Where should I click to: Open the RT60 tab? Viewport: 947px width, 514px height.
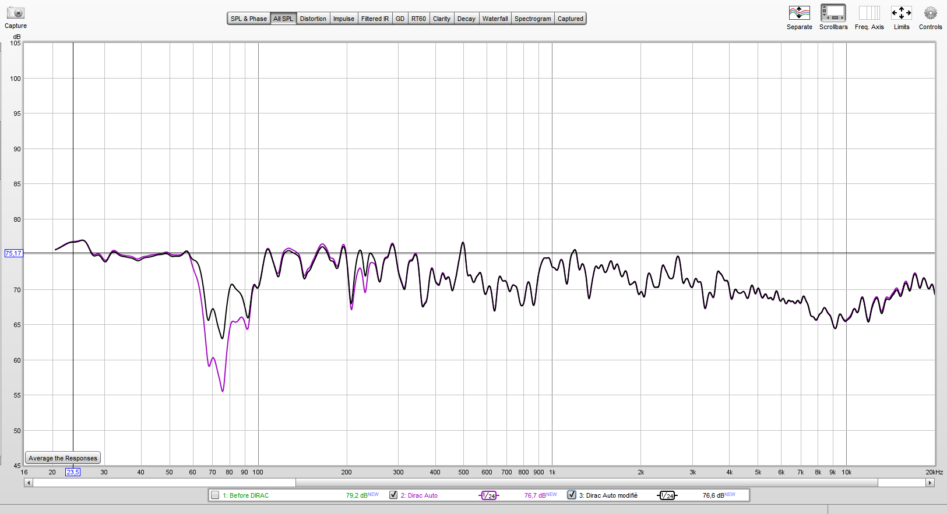(x=418, y=19)
